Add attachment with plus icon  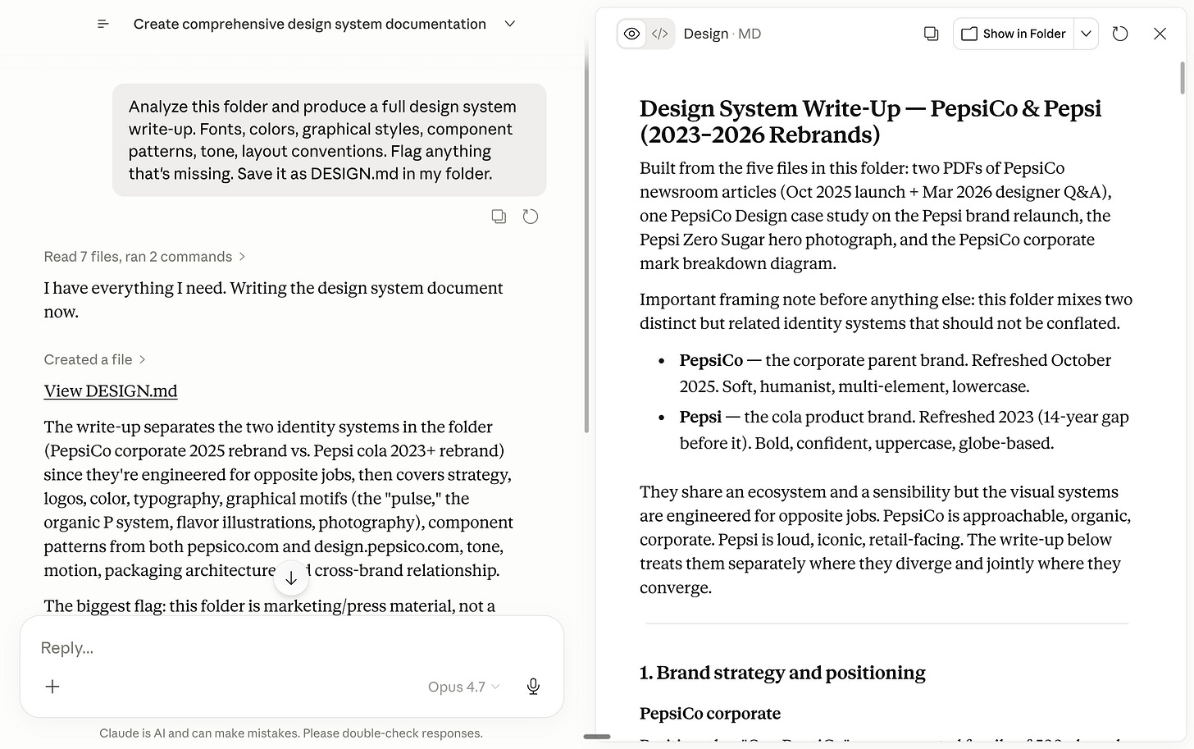(x=52, y=687)
